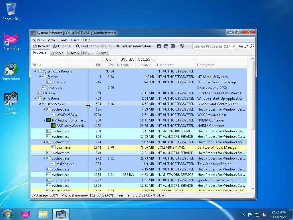Open Find handles or DLLs
Image resolution: width=293 pixels, height=220 pixels.
pos(94,46)
